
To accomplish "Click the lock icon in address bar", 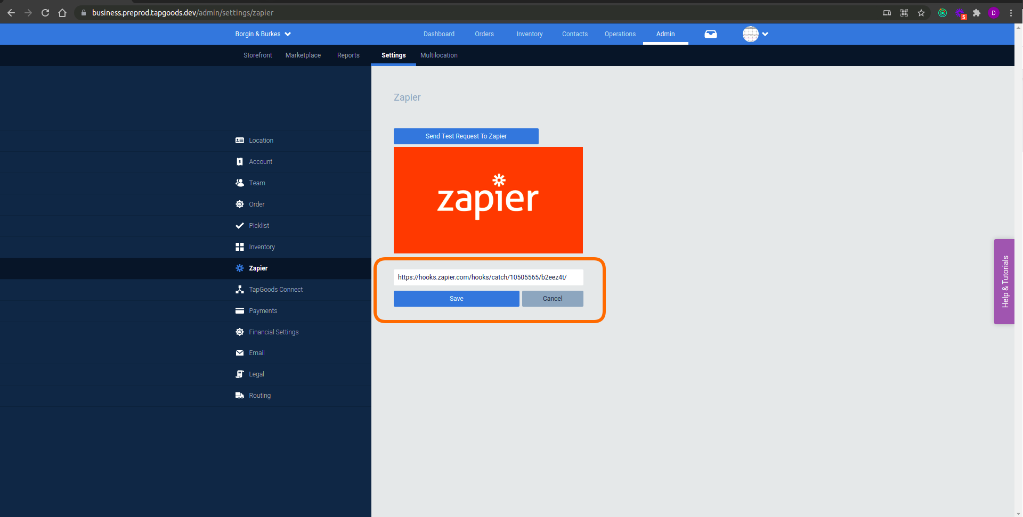I will pos(84,13).
